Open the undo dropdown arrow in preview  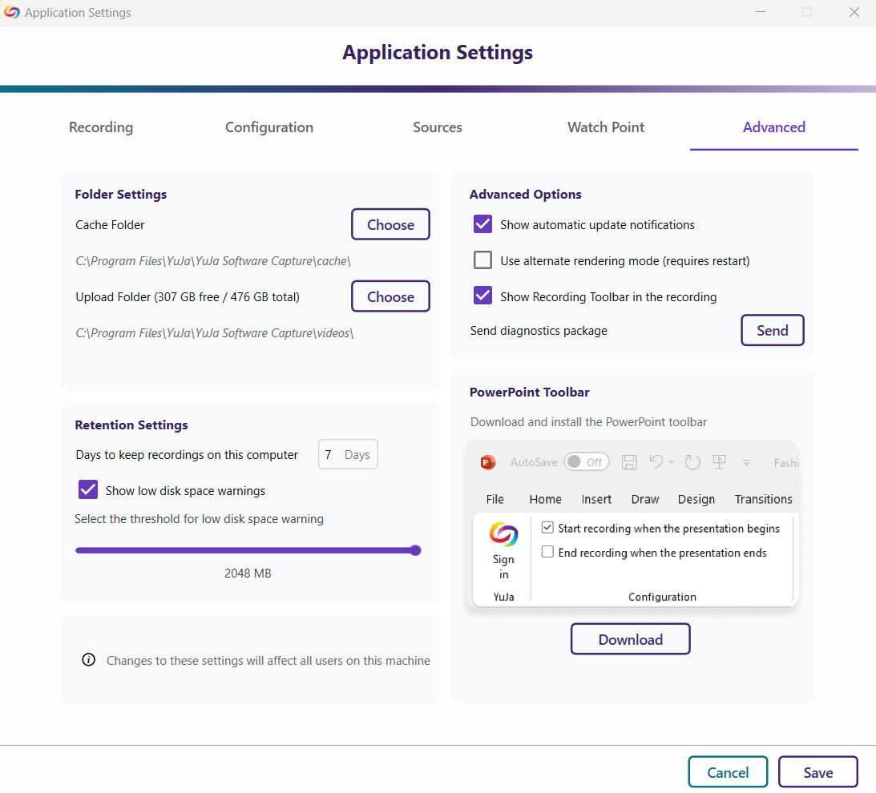point(672,462)
